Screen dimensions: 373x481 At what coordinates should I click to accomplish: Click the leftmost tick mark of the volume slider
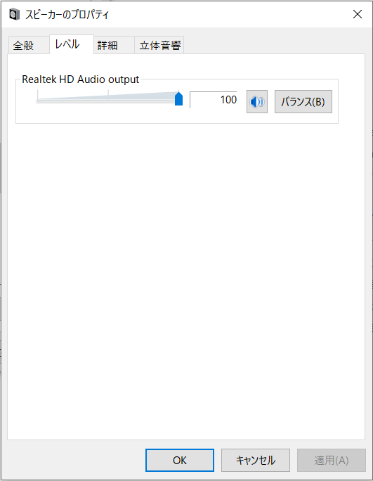click(38, 94)
